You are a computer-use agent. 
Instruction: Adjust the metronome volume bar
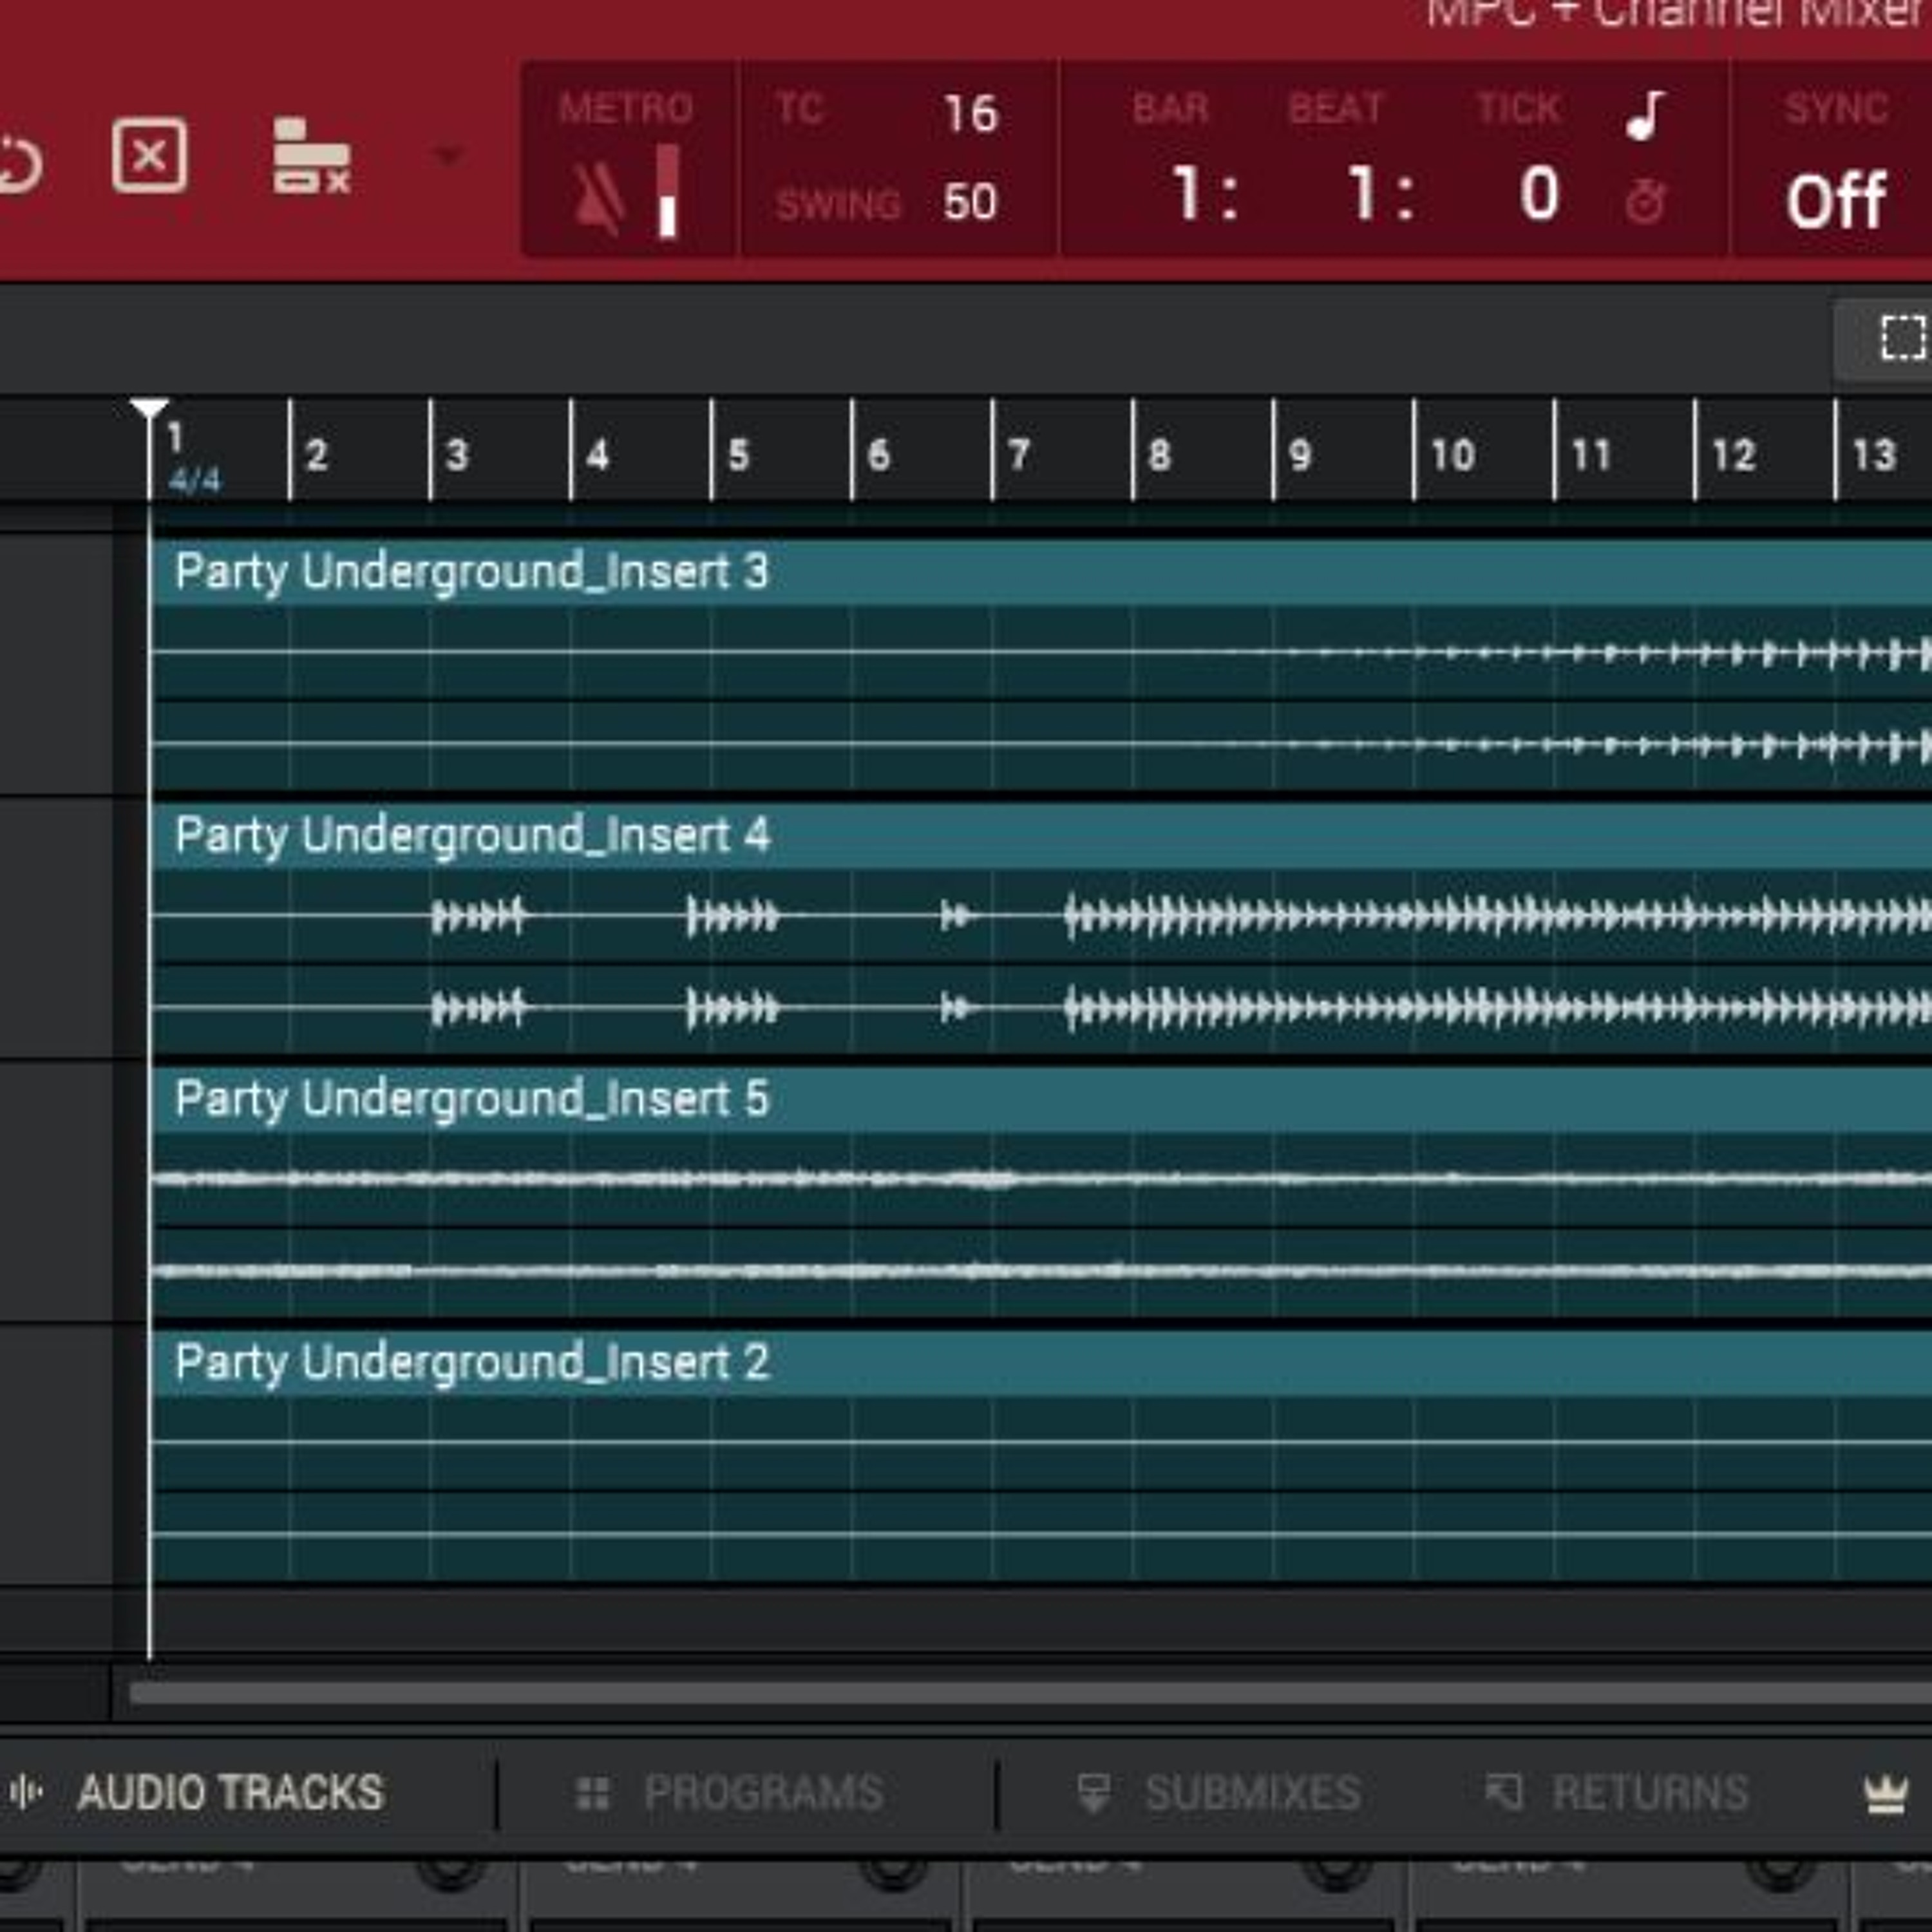click(x=668, y=191)
